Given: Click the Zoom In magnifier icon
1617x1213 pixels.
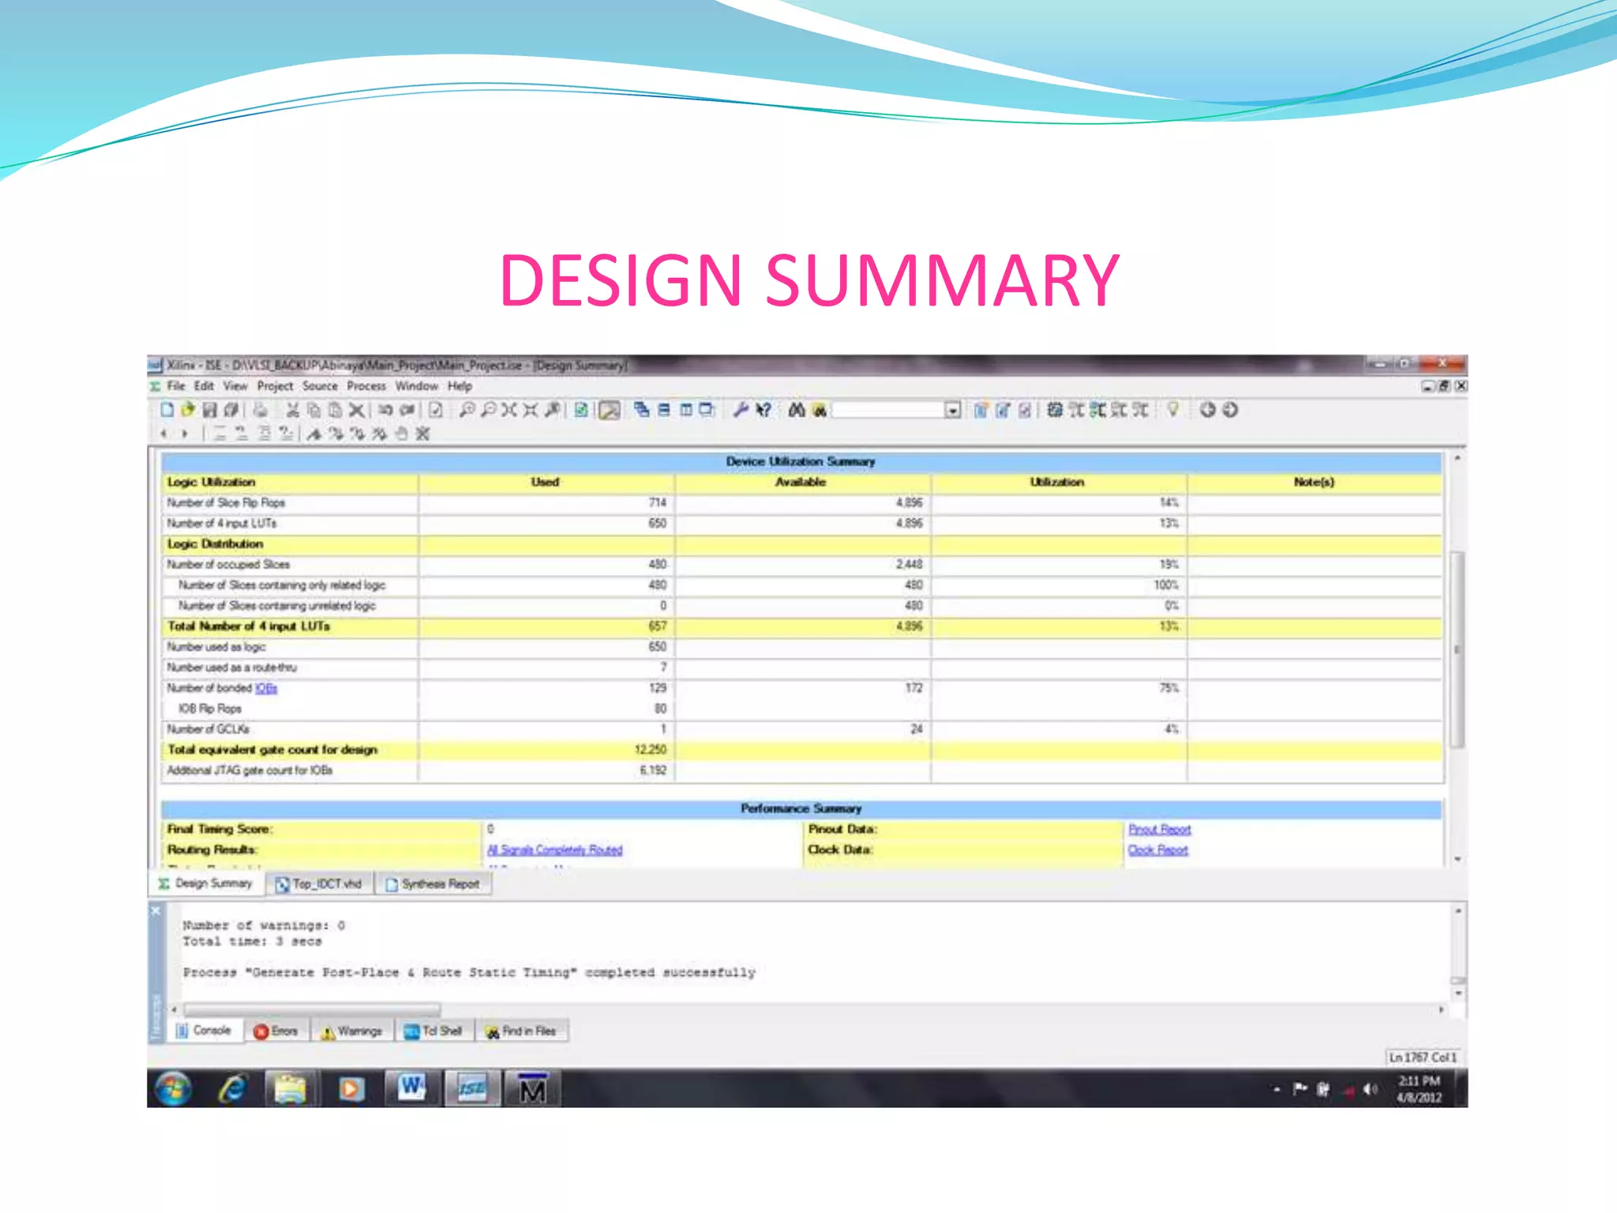Looking at the screenshot, I should 467,409.
